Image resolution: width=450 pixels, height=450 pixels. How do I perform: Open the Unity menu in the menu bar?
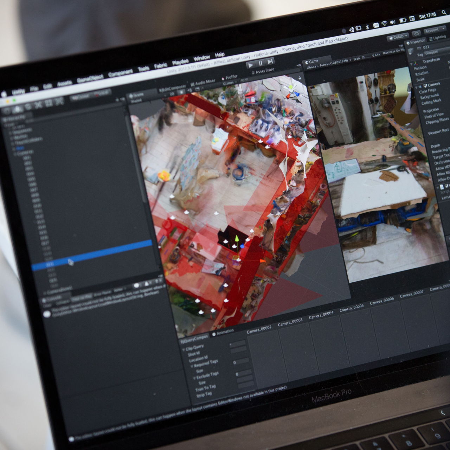click(x=18, y=92)
